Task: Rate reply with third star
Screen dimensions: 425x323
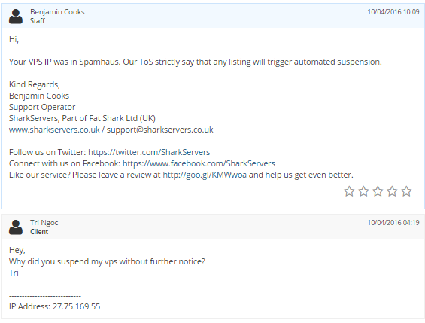Action: pyautogui.click(x=378, y=191)
